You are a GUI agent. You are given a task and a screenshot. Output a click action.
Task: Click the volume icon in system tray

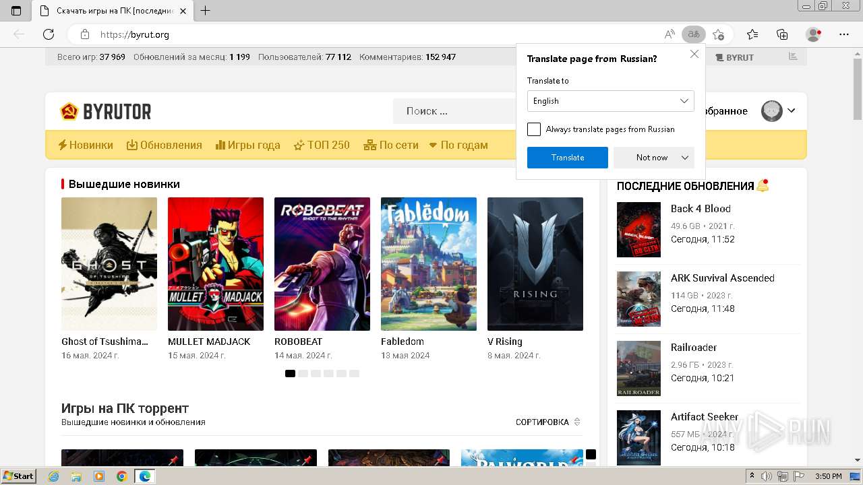[766, 476]
